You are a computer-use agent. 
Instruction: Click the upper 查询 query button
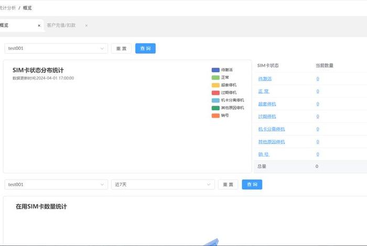145,48
